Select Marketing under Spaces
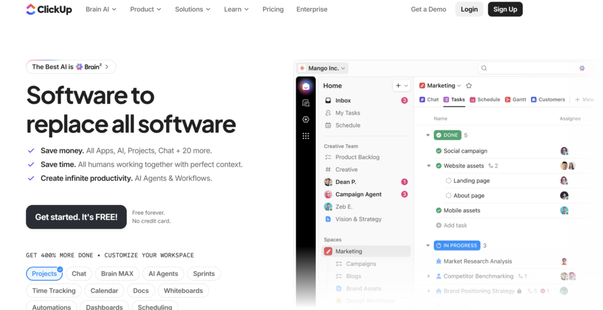The width and height of the screenshot is (603, 310). point(366,252)
